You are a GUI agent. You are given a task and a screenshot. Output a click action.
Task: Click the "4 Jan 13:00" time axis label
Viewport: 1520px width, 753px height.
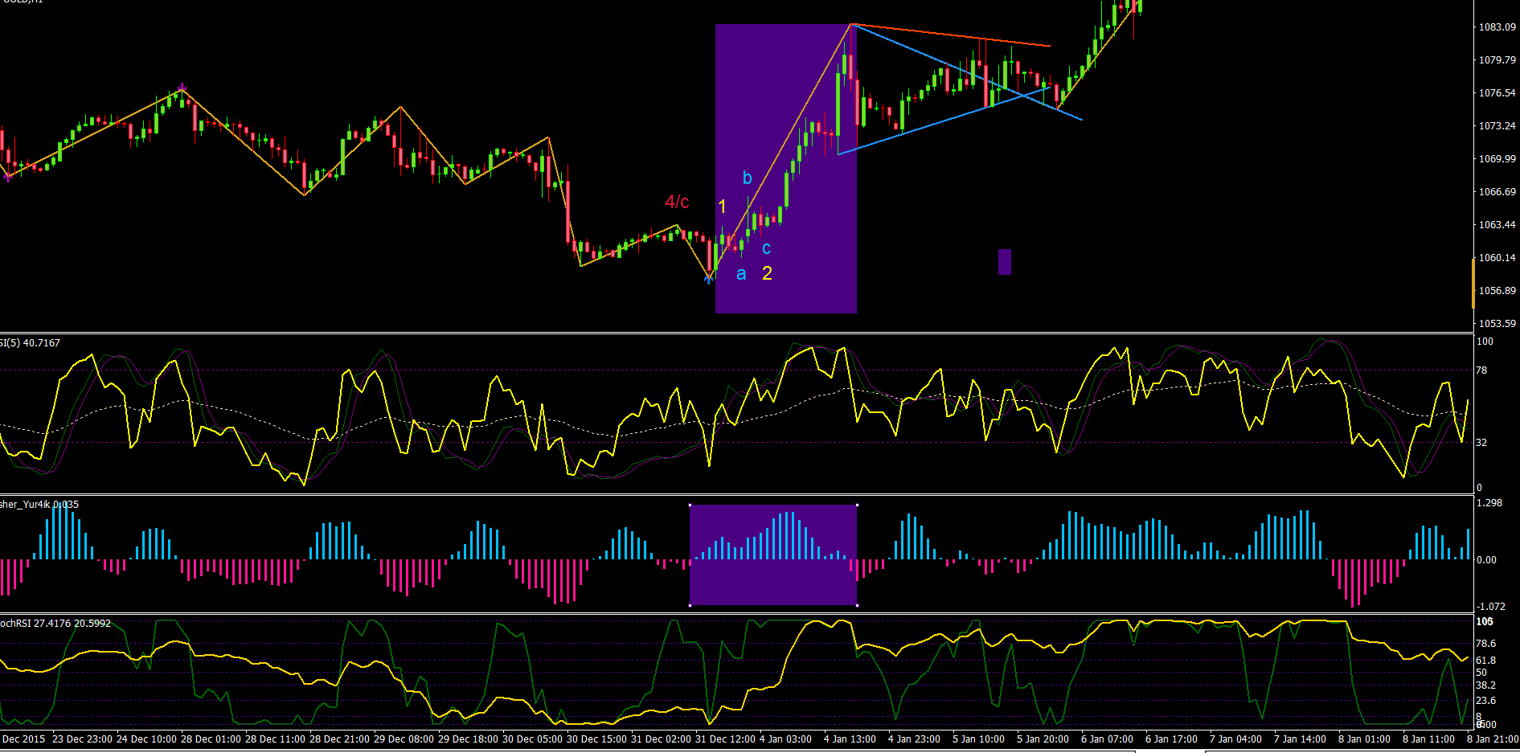850,739
